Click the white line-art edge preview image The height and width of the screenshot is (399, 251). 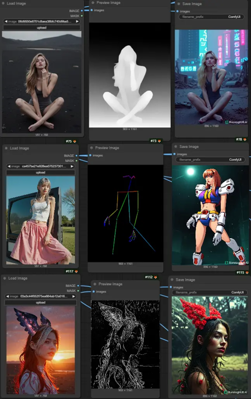[125, 344]
